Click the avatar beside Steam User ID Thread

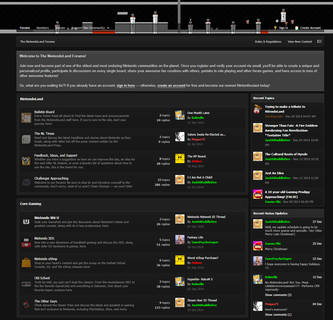pos(180,302)
